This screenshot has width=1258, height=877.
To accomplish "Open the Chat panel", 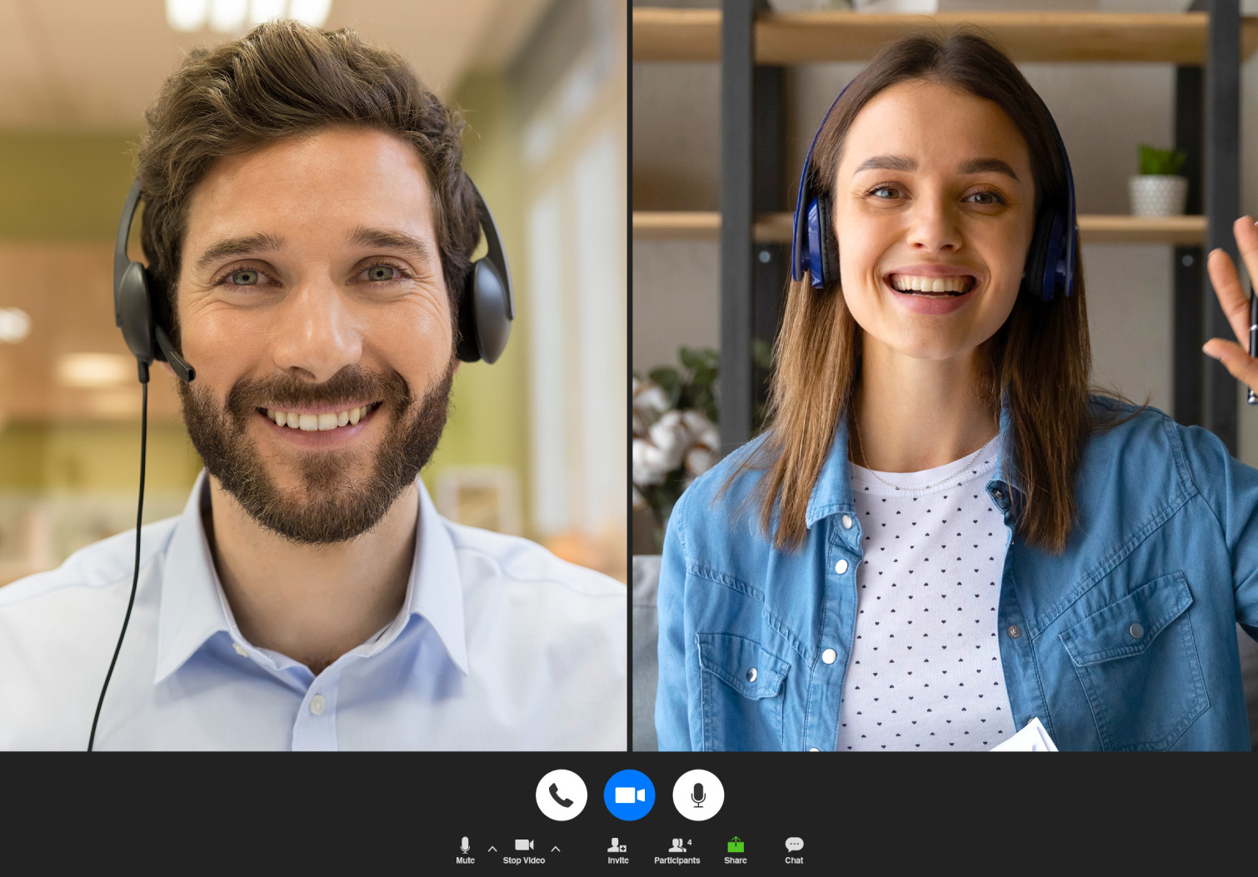I will (x=794, y=850).
